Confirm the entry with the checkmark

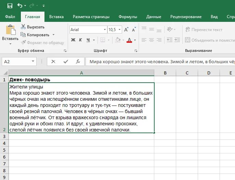[66, 61]
